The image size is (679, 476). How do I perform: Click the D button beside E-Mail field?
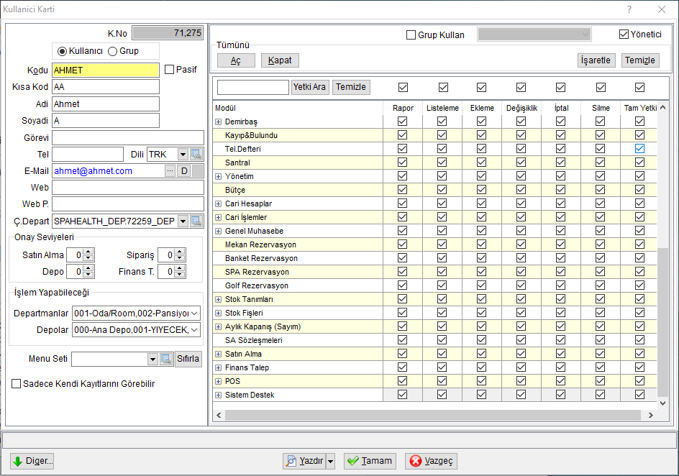click(184, 171)
